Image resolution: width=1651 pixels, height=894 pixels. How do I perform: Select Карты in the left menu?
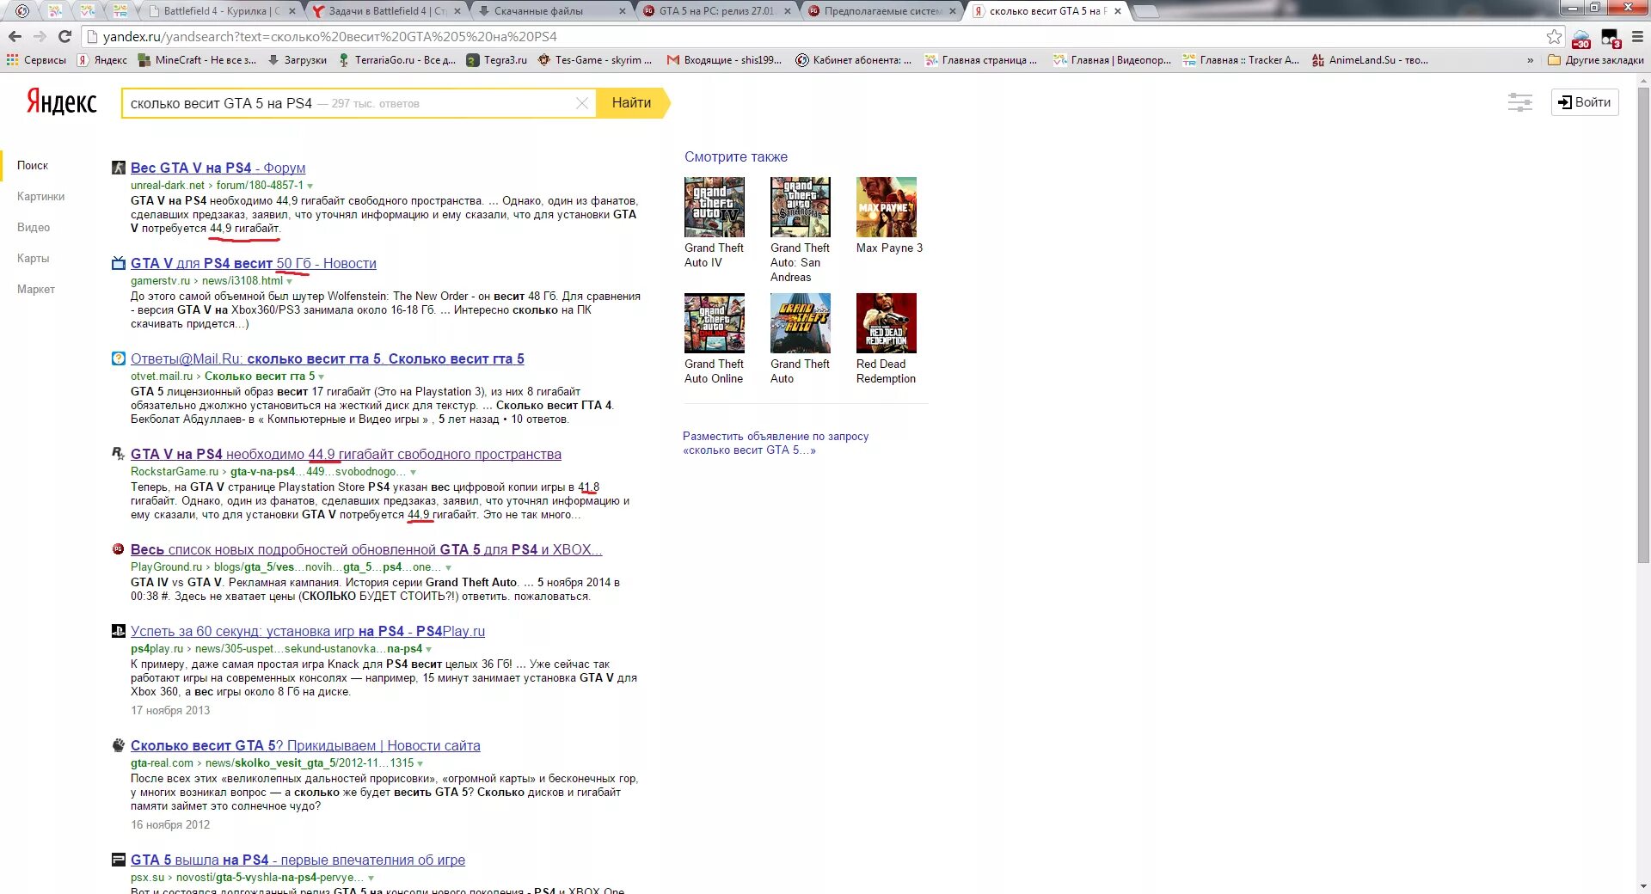click(33, 258)
